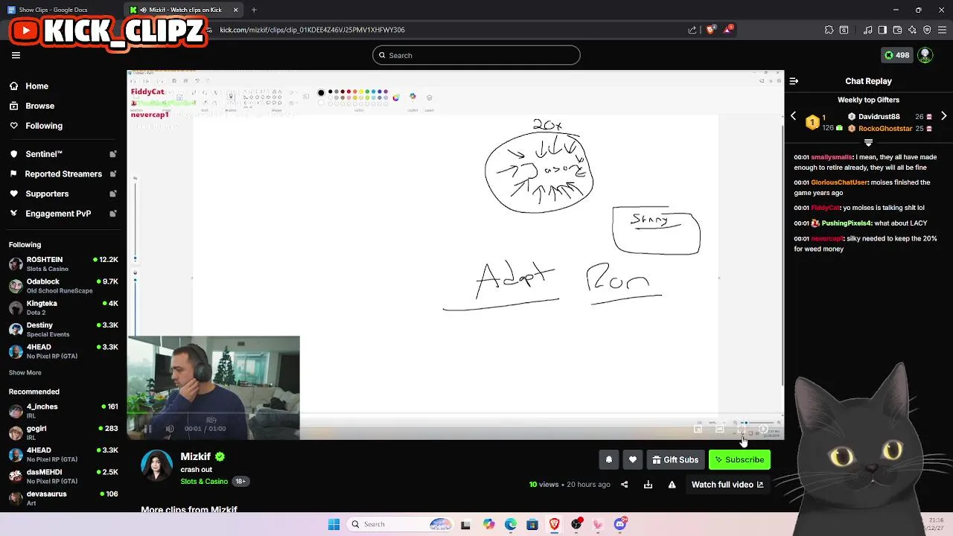Open Microsoft Store from taskbar
953x536 pixels.
532,524
